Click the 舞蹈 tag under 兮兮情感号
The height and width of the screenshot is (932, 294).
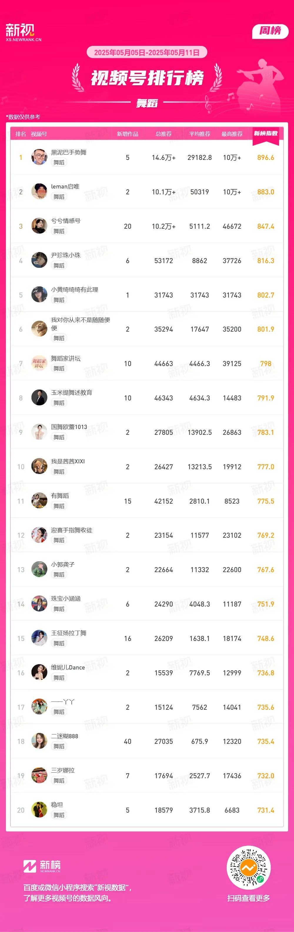click(59, 231)
